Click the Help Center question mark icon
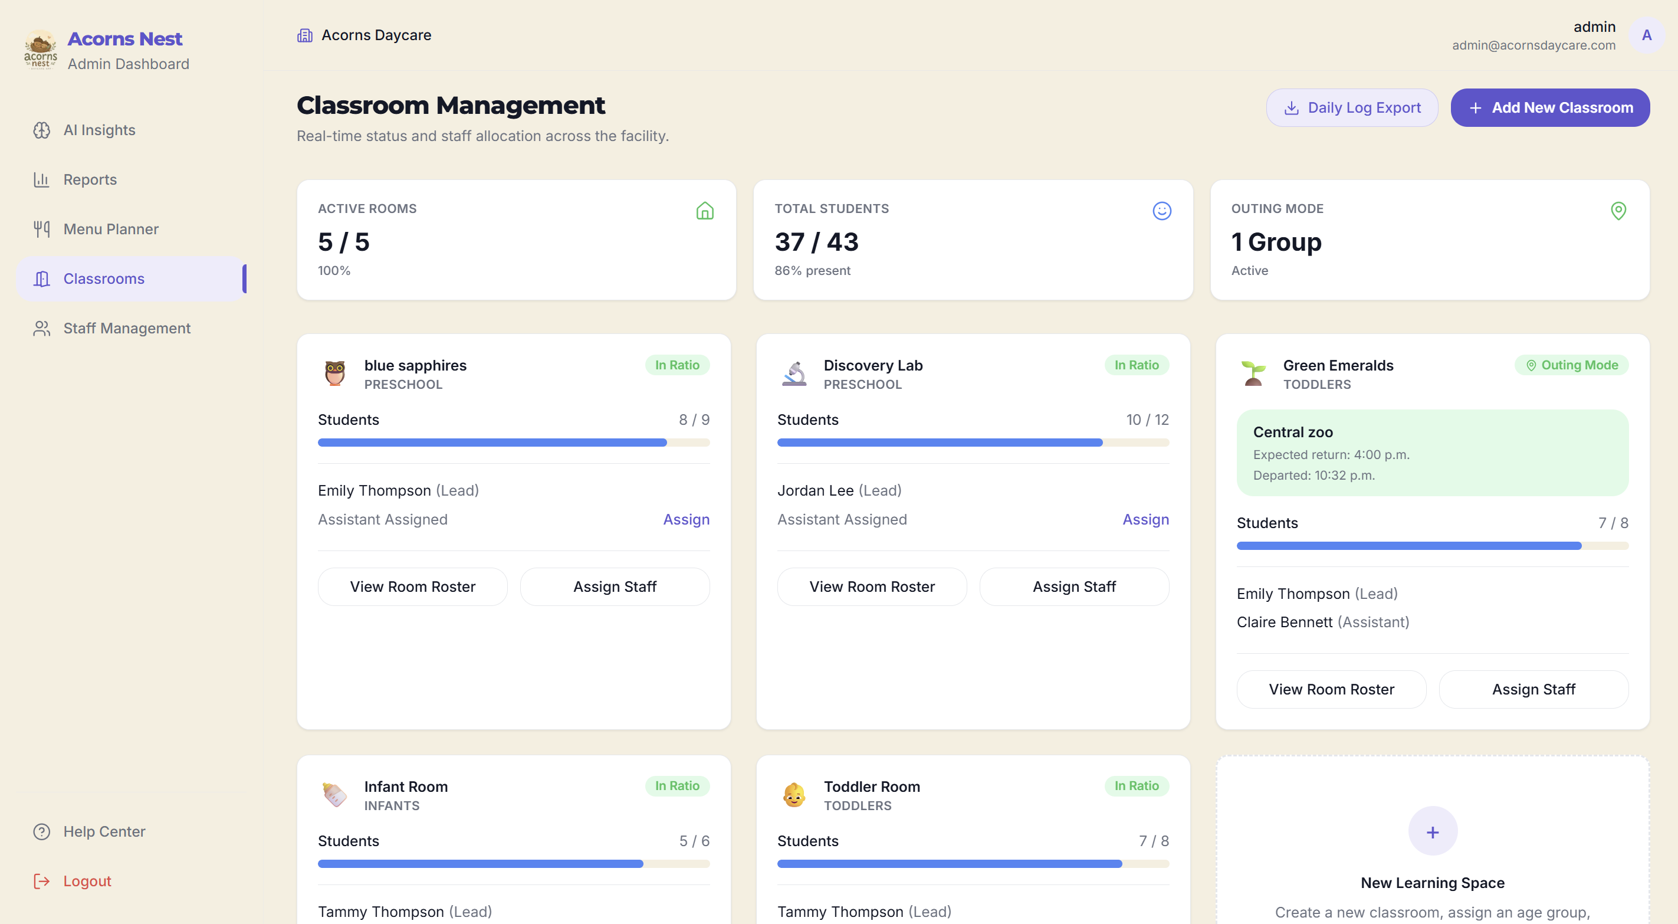The width and height of the screenshot is (1678, 924). 42,831
